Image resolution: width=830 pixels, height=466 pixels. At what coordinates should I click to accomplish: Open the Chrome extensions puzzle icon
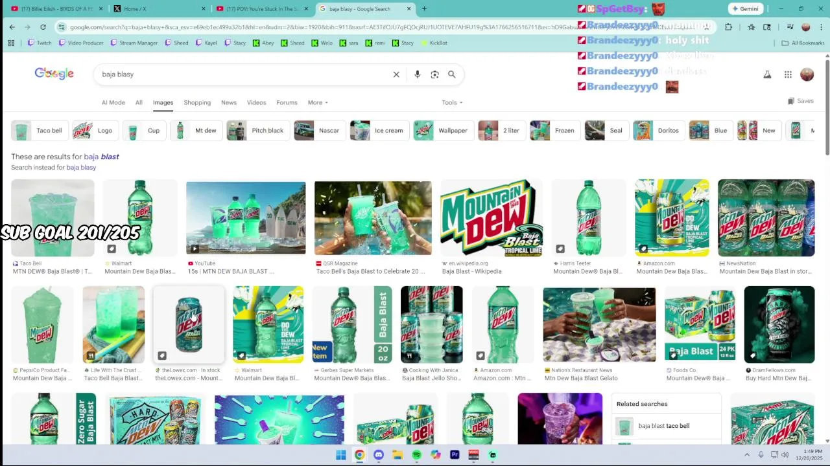tap(728, 27)
